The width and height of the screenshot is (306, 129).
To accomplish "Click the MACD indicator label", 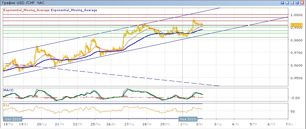I will 8,90.
